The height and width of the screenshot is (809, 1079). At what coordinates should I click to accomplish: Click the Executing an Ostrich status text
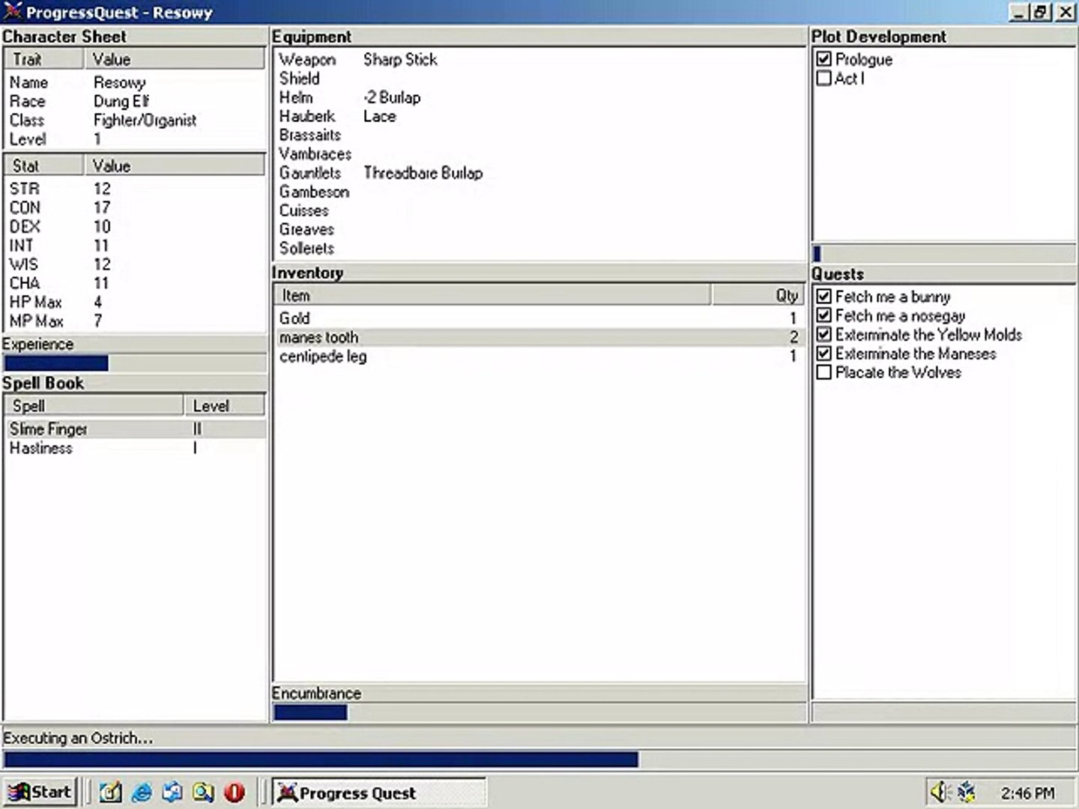(x=78, y=738)
